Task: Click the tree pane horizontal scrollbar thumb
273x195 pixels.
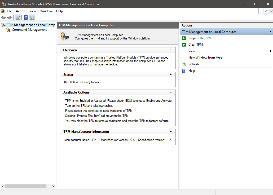Action: click(26, 186)
